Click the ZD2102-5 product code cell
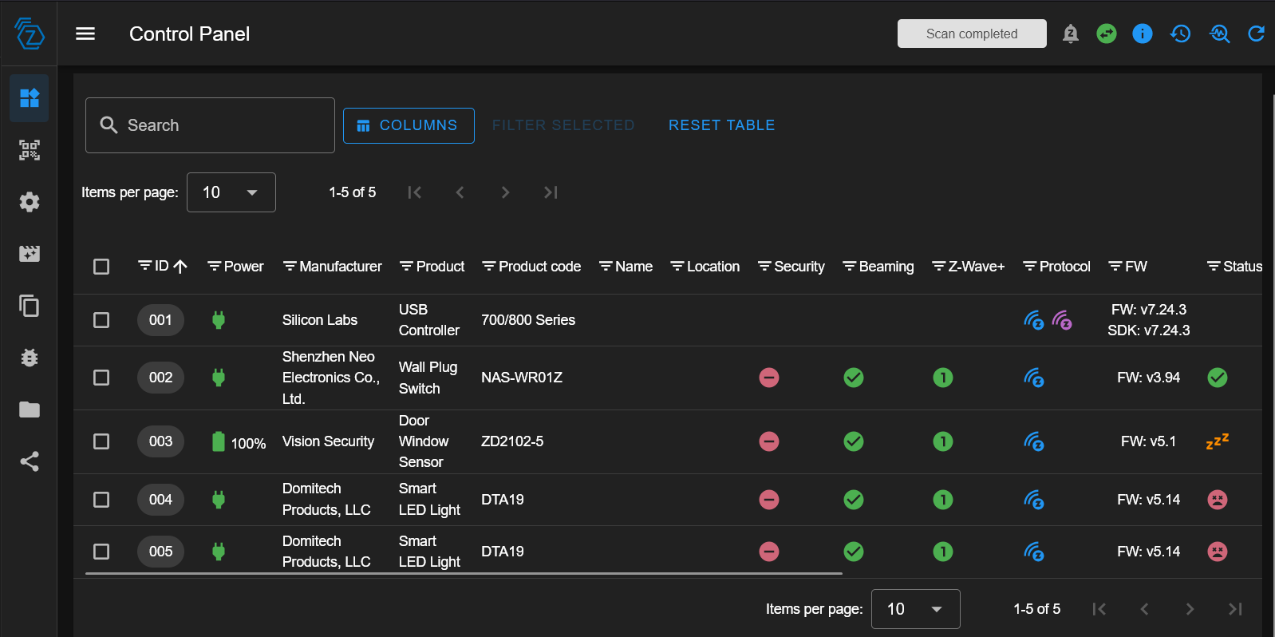This screenshot has height=637, width=1275. click(512, 441)
